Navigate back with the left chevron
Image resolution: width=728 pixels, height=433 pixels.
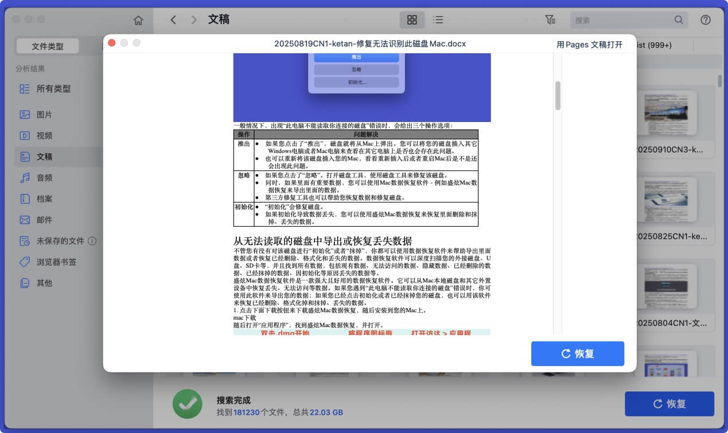point(173,19)
